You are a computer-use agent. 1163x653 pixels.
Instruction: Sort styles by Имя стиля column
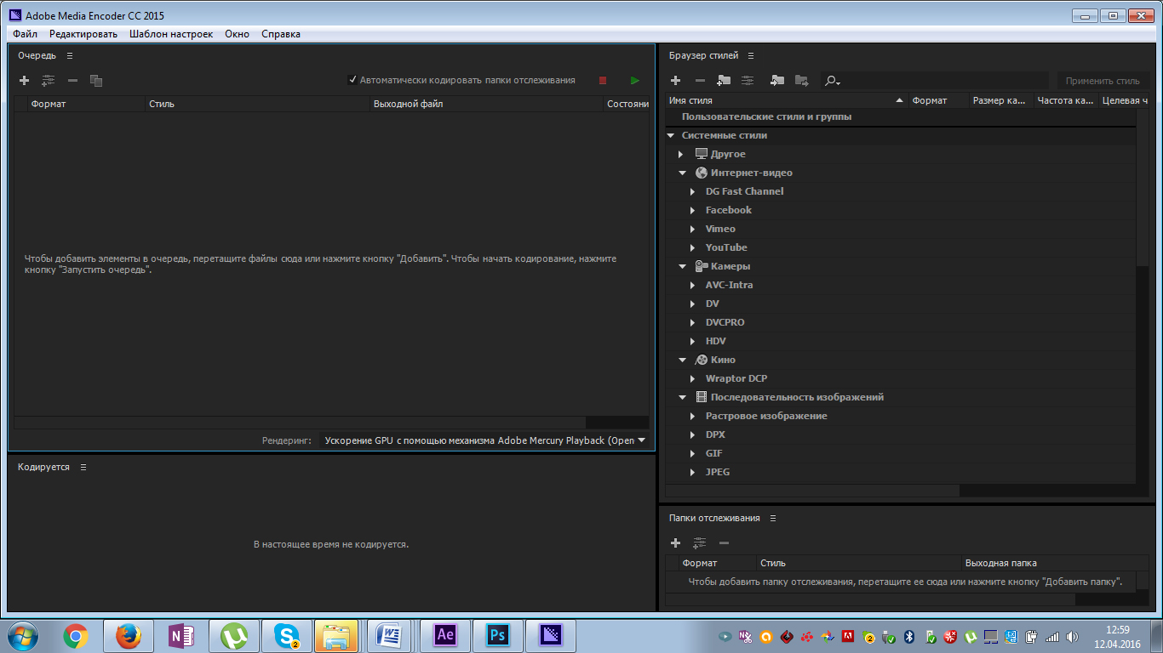[x=786, y=100]
